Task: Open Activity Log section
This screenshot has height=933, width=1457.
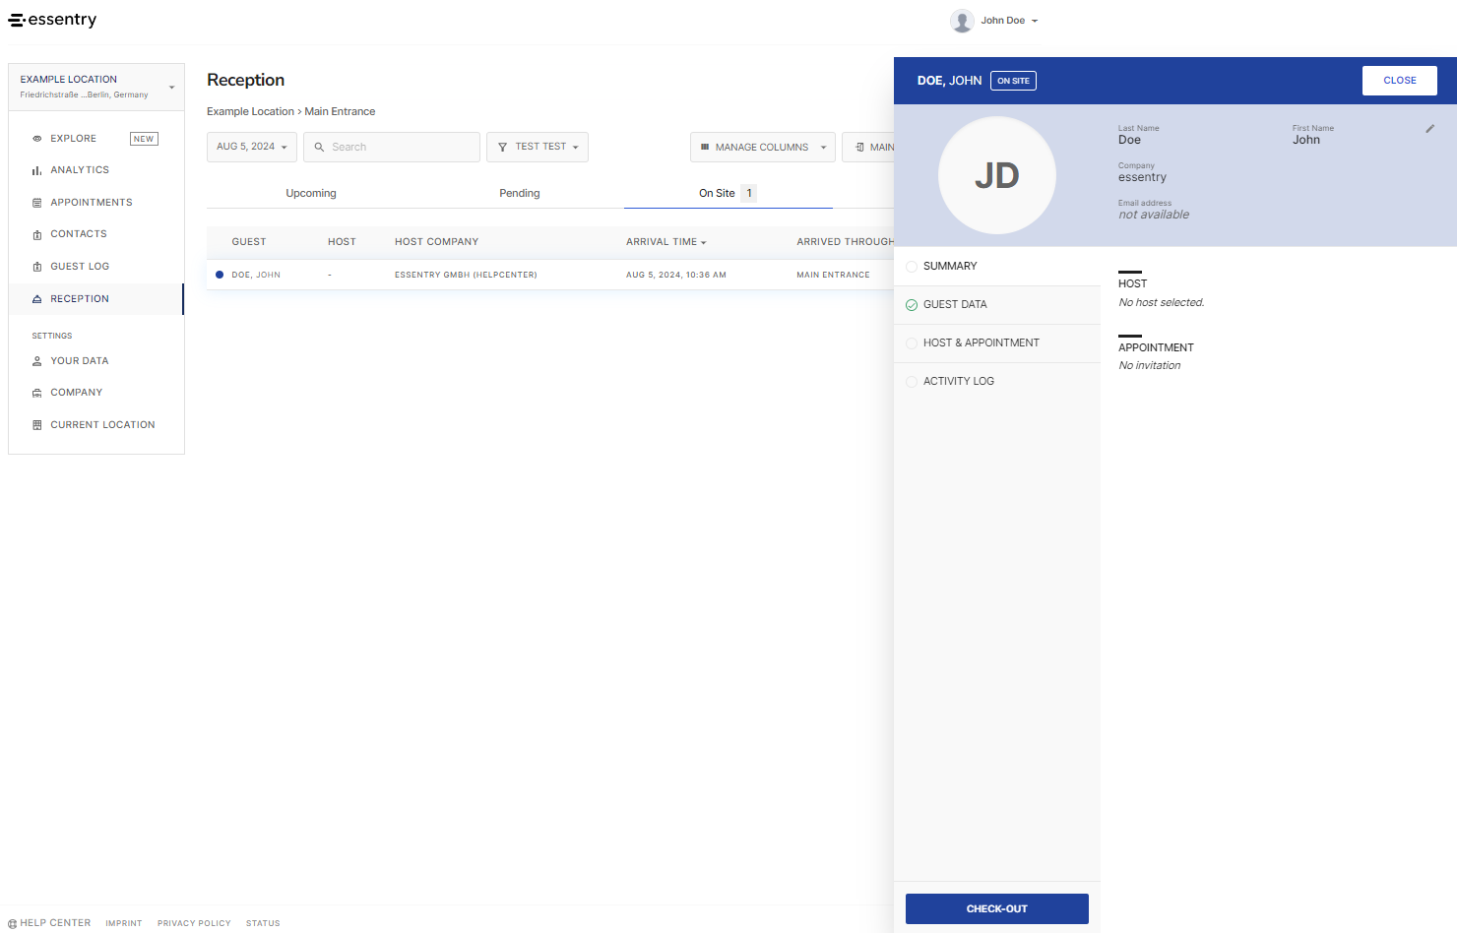Action: point(997,382)
